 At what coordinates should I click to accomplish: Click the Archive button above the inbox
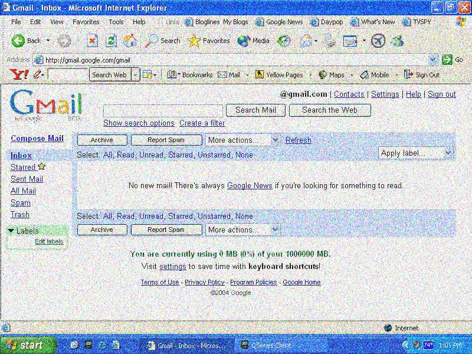[x=102, y=140]
